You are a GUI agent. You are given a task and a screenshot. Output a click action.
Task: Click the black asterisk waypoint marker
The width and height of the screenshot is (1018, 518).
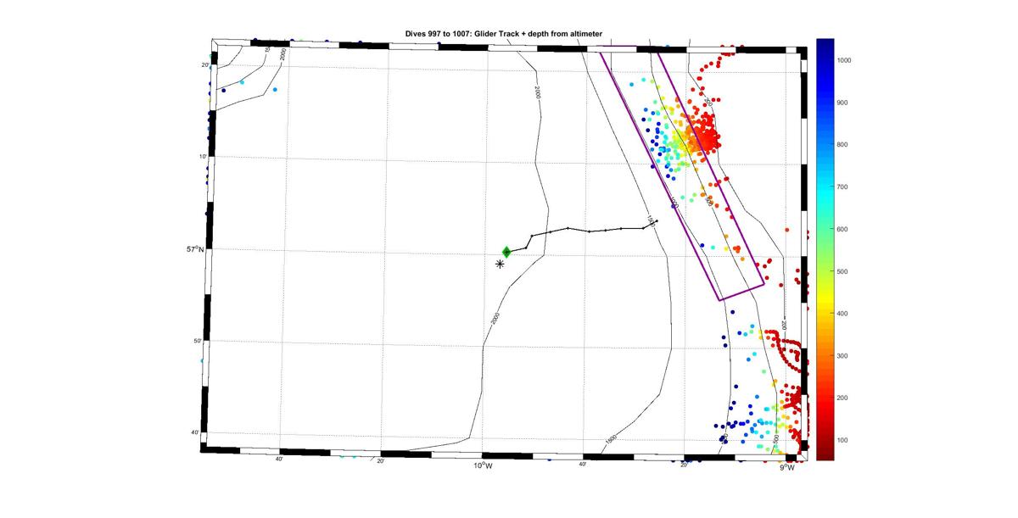tap(500, 265)
